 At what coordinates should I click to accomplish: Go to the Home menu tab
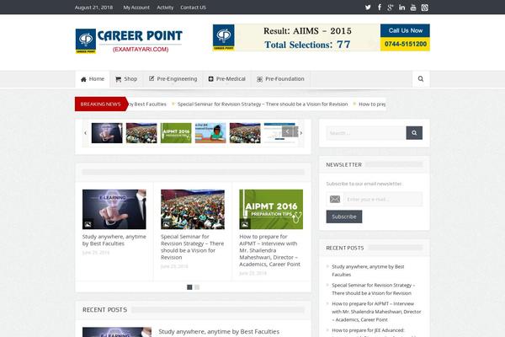pyautogui.click(x=93, y=79)
